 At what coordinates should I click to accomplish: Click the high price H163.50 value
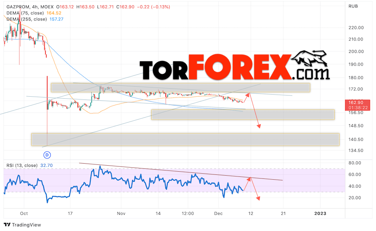(85, 7)
